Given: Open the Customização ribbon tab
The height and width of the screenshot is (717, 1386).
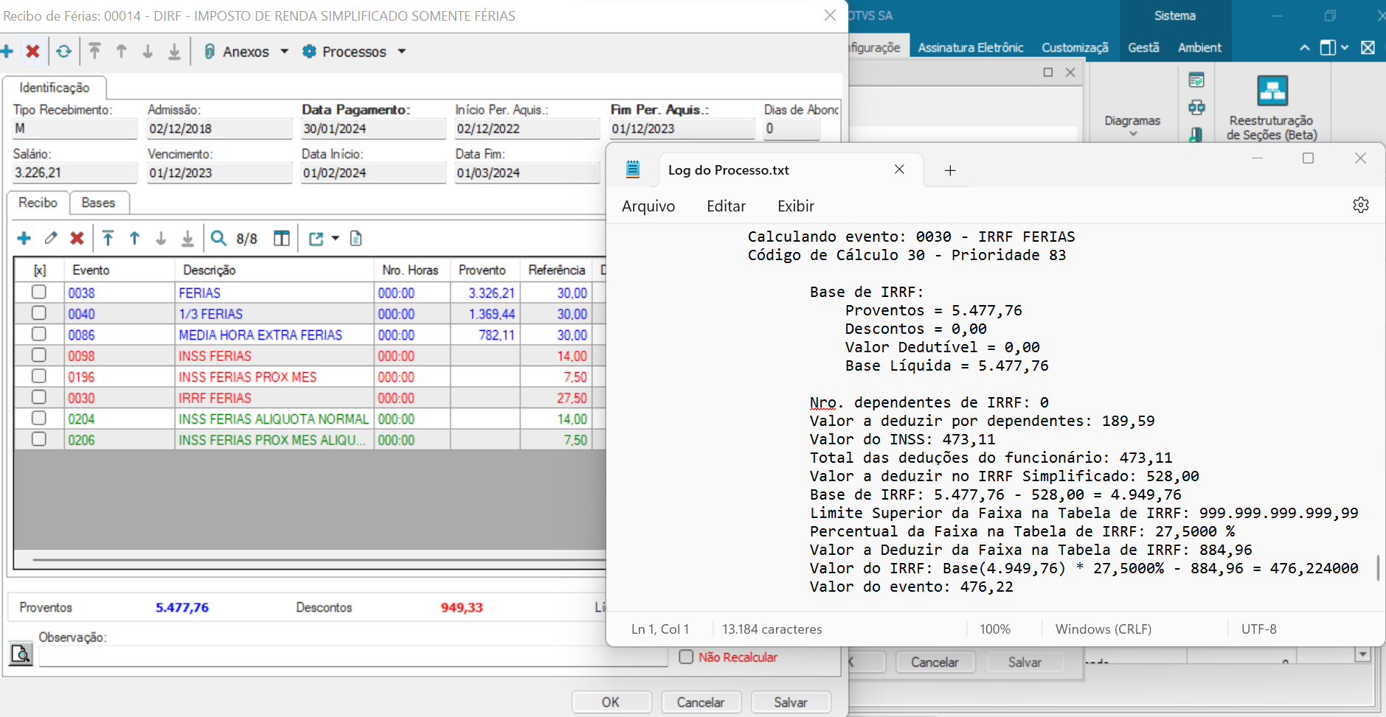Looking at the screenshot, I should click(1075, 47).
